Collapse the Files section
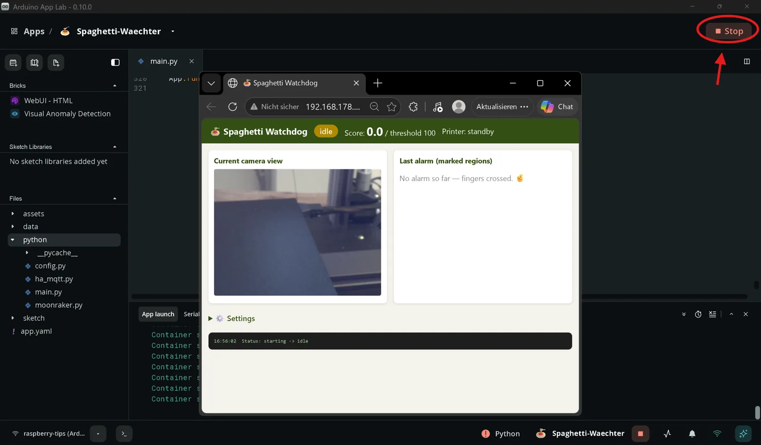This screenshot has width=761, height=445. (x=115, y=199)
